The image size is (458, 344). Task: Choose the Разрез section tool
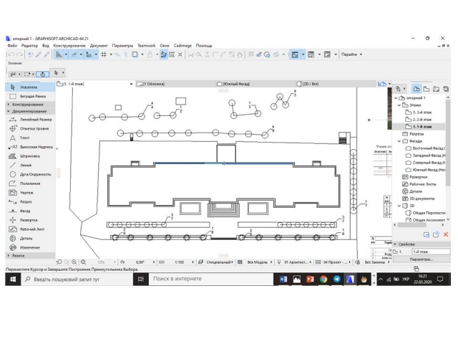pos(26,202)
